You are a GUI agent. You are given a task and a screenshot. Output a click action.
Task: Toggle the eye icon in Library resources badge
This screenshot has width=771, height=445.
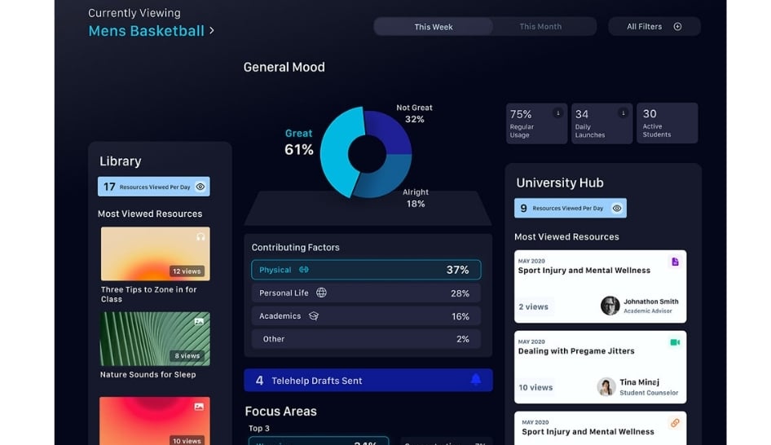point(200,187)
